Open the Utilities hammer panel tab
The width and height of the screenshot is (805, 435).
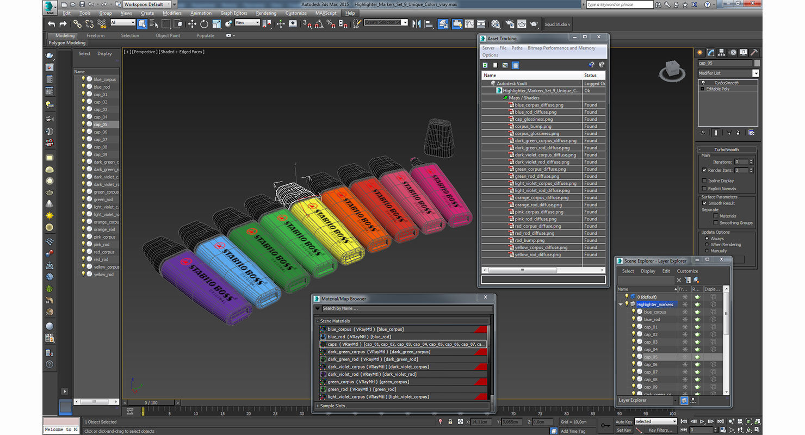tap(754, 53)
